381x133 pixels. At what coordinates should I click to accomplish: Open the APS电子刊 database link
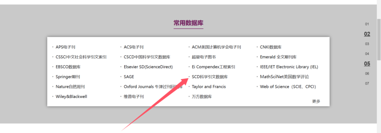[x=65, y=47]
